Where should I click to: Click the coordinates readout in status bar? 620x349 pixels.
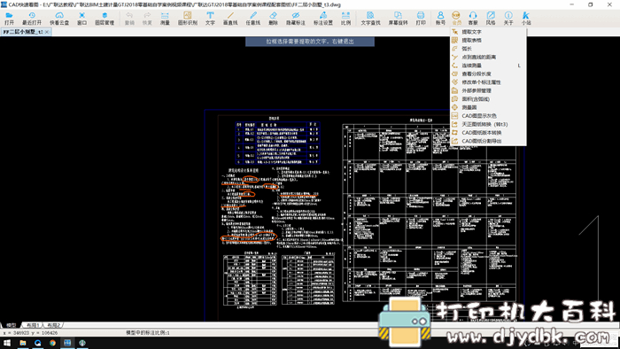(30, 333)
